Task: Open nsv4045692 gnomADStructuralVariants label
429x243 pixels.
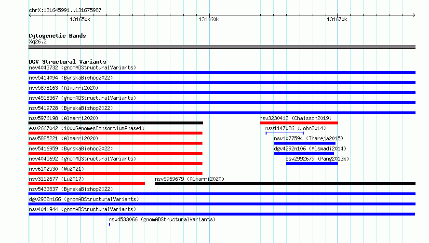Action: (x=82, y=159)
